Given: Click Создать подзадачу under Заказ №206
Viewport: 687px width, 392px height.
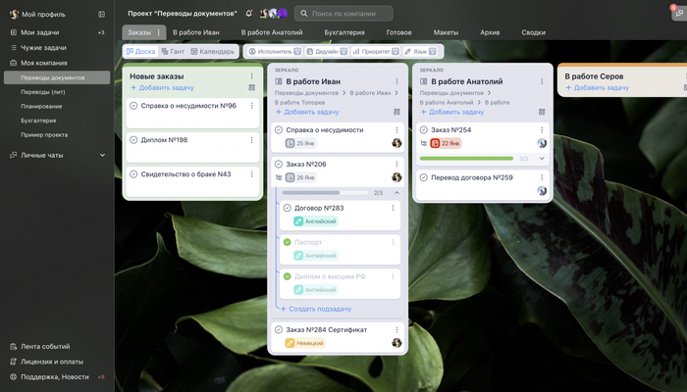Looking at the screenshot, I should 318,309.
